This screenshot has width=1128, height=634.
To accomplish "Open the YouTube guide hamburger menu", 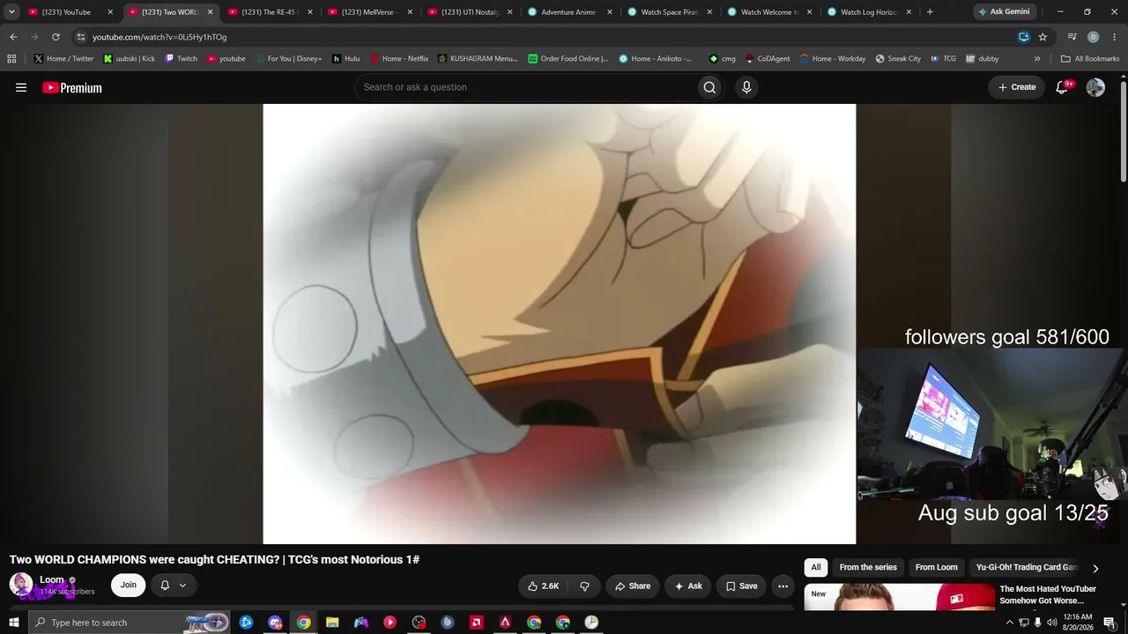I will (x=21, y=87).
